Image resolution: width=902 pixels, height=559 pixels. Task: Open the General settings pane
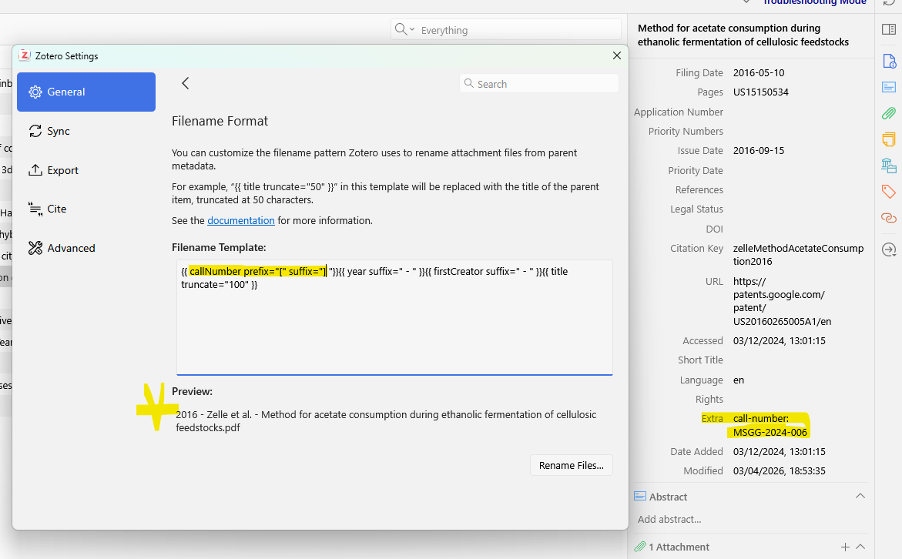86,92
